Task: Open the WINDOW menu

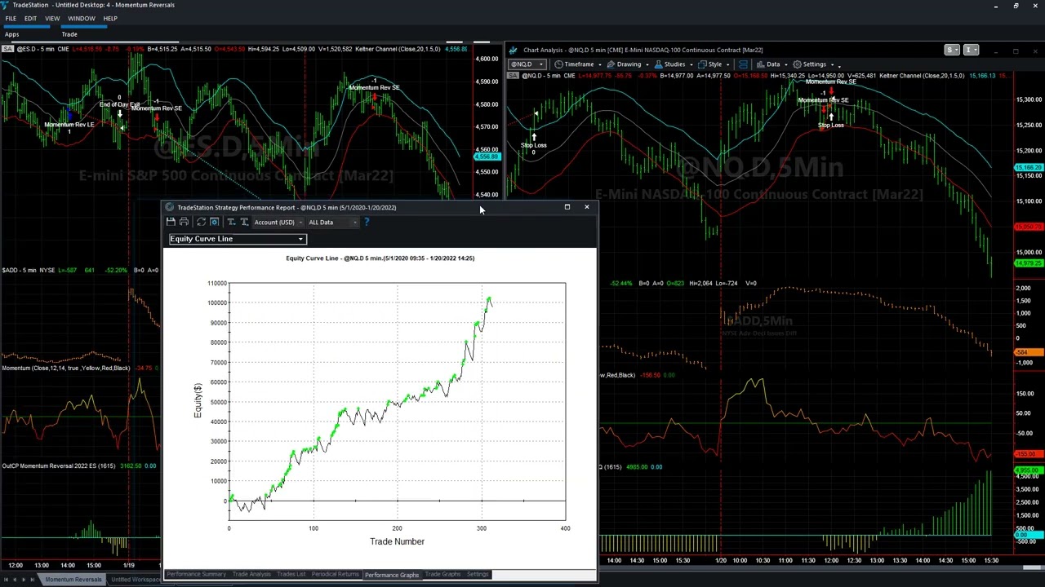Action: click(81, 18)
